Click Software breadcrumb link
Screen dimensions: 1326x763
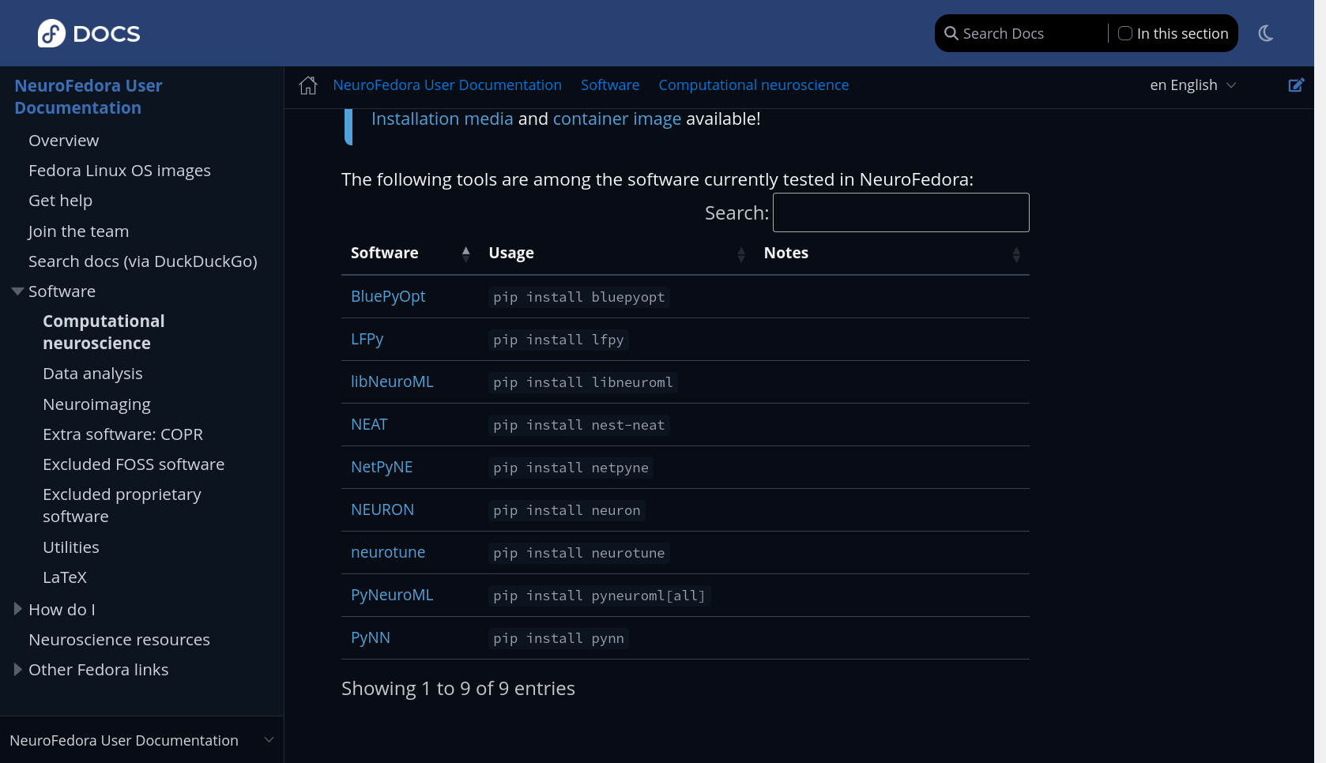tap(610, 85)
